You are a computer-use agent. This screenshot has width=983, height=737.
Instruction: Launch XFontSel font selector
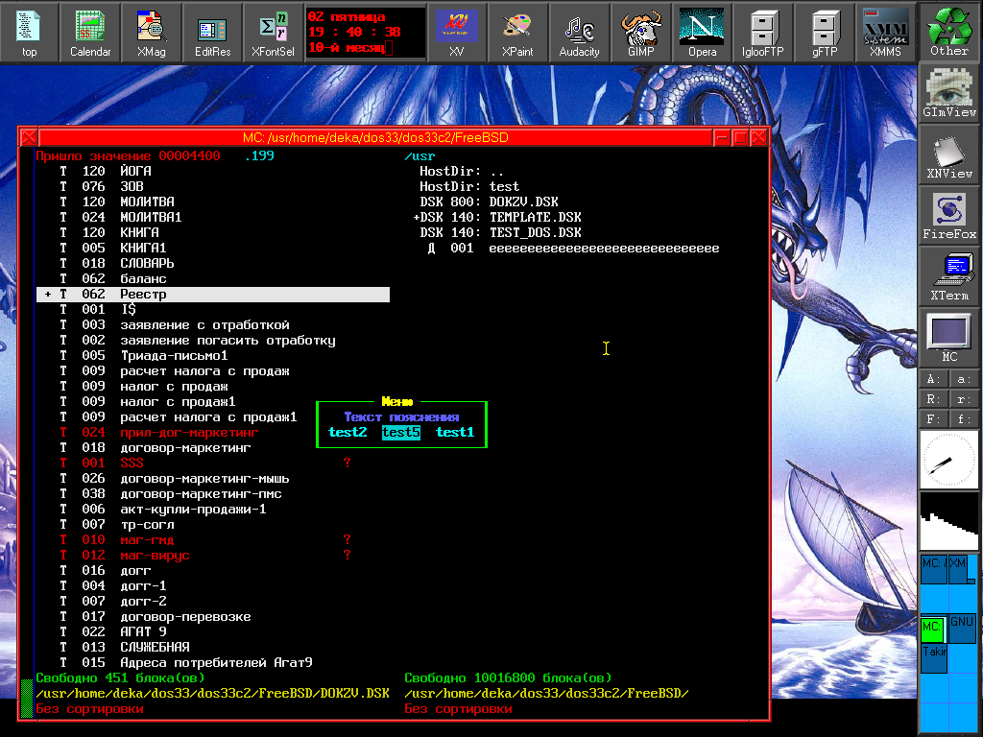click(x=273, y=32)
